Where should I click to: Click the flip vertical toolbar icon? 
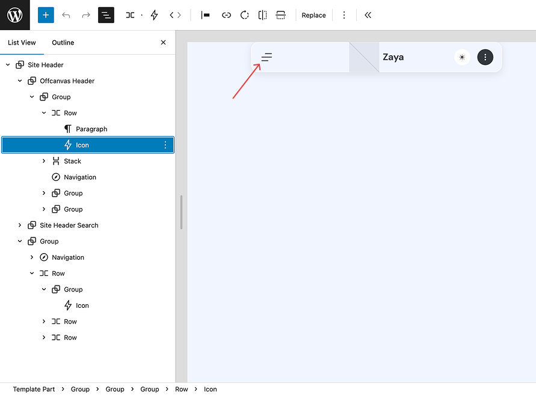click(x=281, y=15)
